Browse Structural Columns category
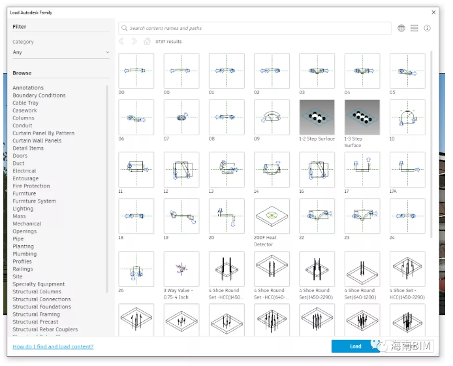The width and height of the screenshot is (453, 366). pyautogui.click(x=37, y=291)
